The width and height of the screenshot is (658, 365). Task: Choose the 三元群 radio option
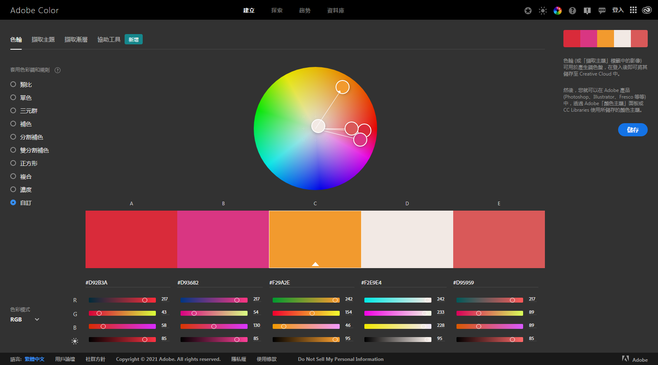(13, 111)
